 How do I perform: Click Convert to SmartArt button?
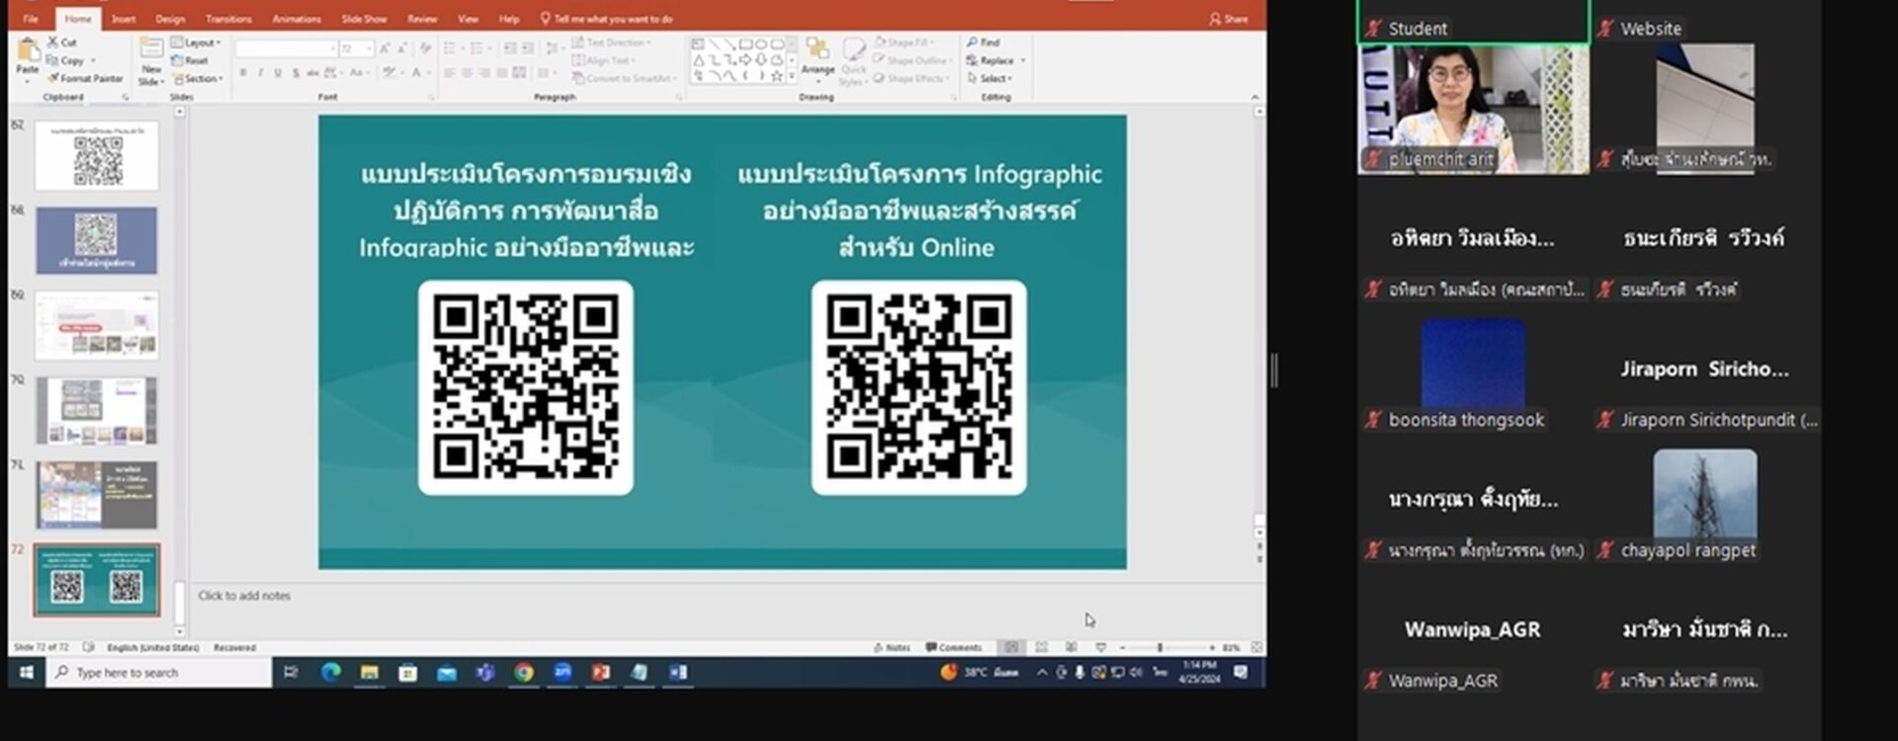[624, 78]
